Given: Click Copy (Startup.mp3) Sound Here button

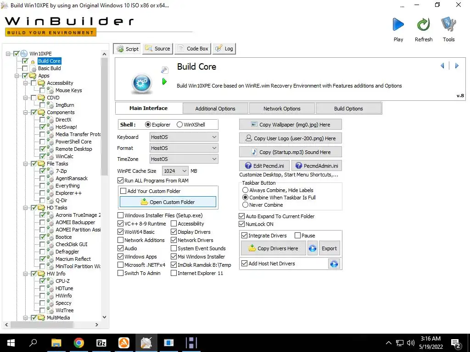Looking at the screenshot, I should [x=290, y=152].
